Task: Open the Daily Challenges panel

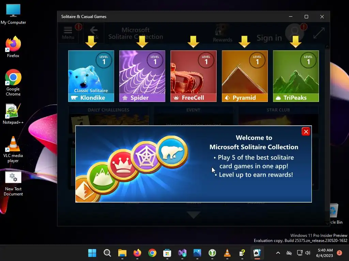Action: coord(108,119)
